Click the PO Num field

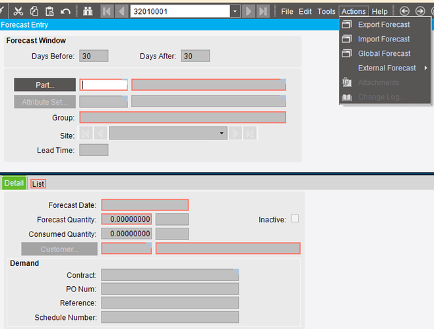pyautogui.click(x=170, y=289)
